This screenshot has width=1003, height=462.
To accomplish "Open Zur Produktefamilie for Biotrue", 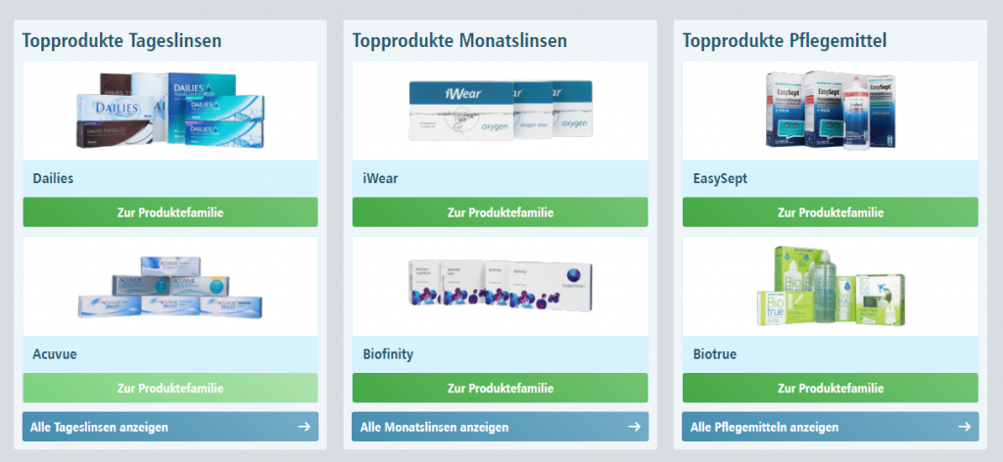I will (x=830, y=388).
